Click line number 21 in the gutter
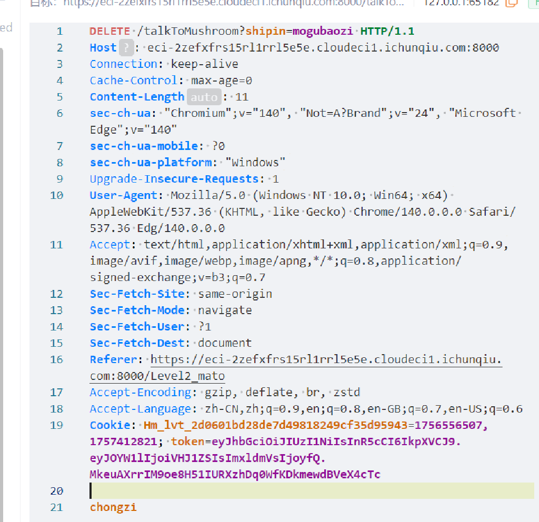The height and width of the screenshot is (522, 539). pyautogui.click(x=56, y=507)
